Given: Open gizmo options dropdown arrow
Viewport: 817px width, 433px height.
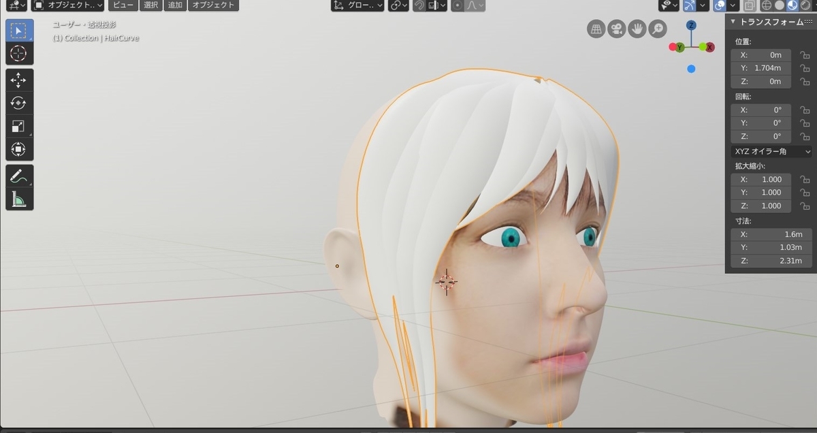Looking at the screenshot, I should [703, 5].
